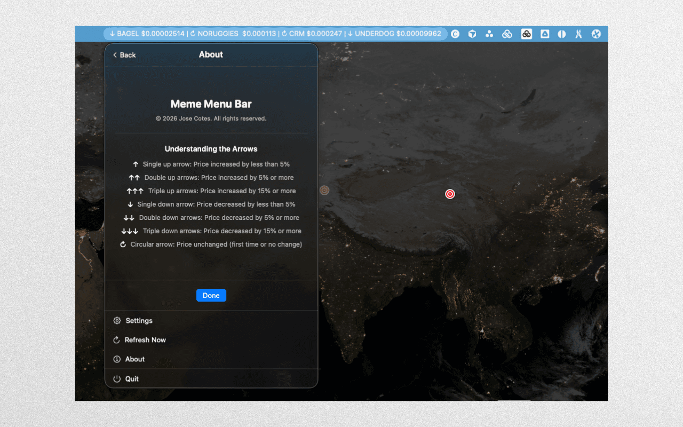Viewport: 683px width, 427px height.
Task: Open the Settings menu entry
Action: tap(138, 320)
